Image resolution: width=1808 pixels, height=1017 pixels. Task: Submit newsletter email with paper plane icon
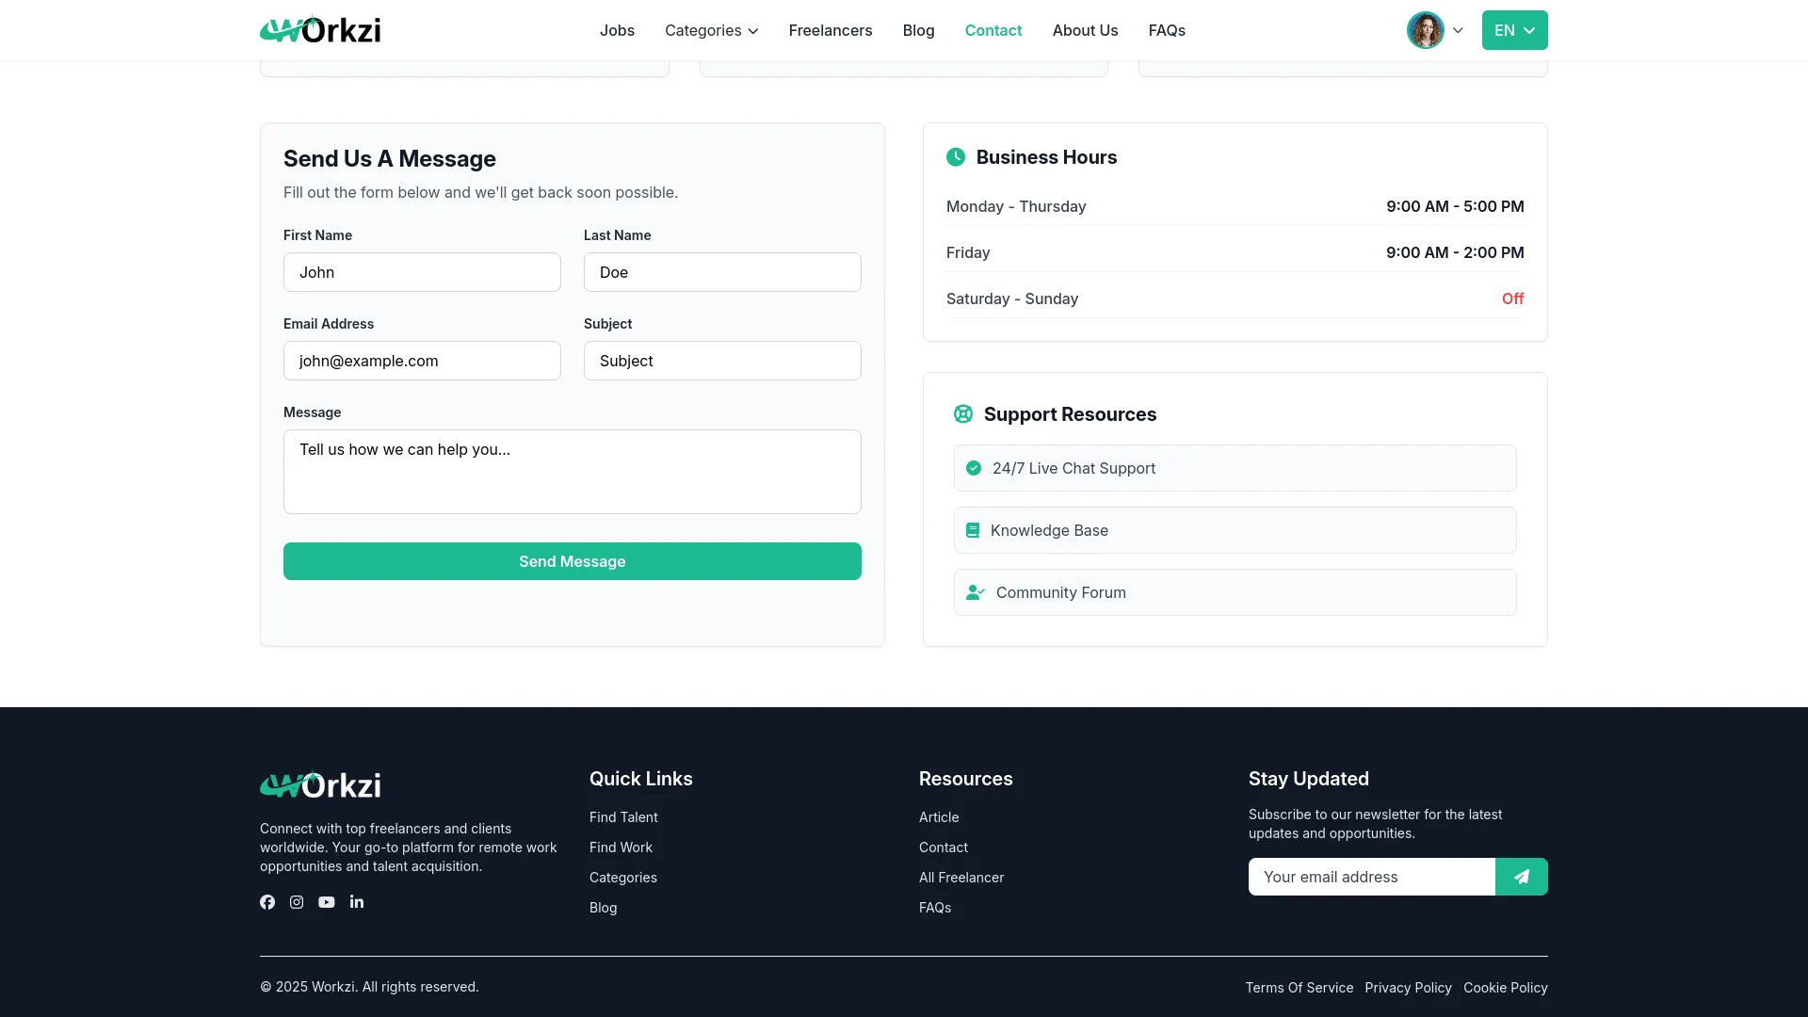pos(1521,876)
